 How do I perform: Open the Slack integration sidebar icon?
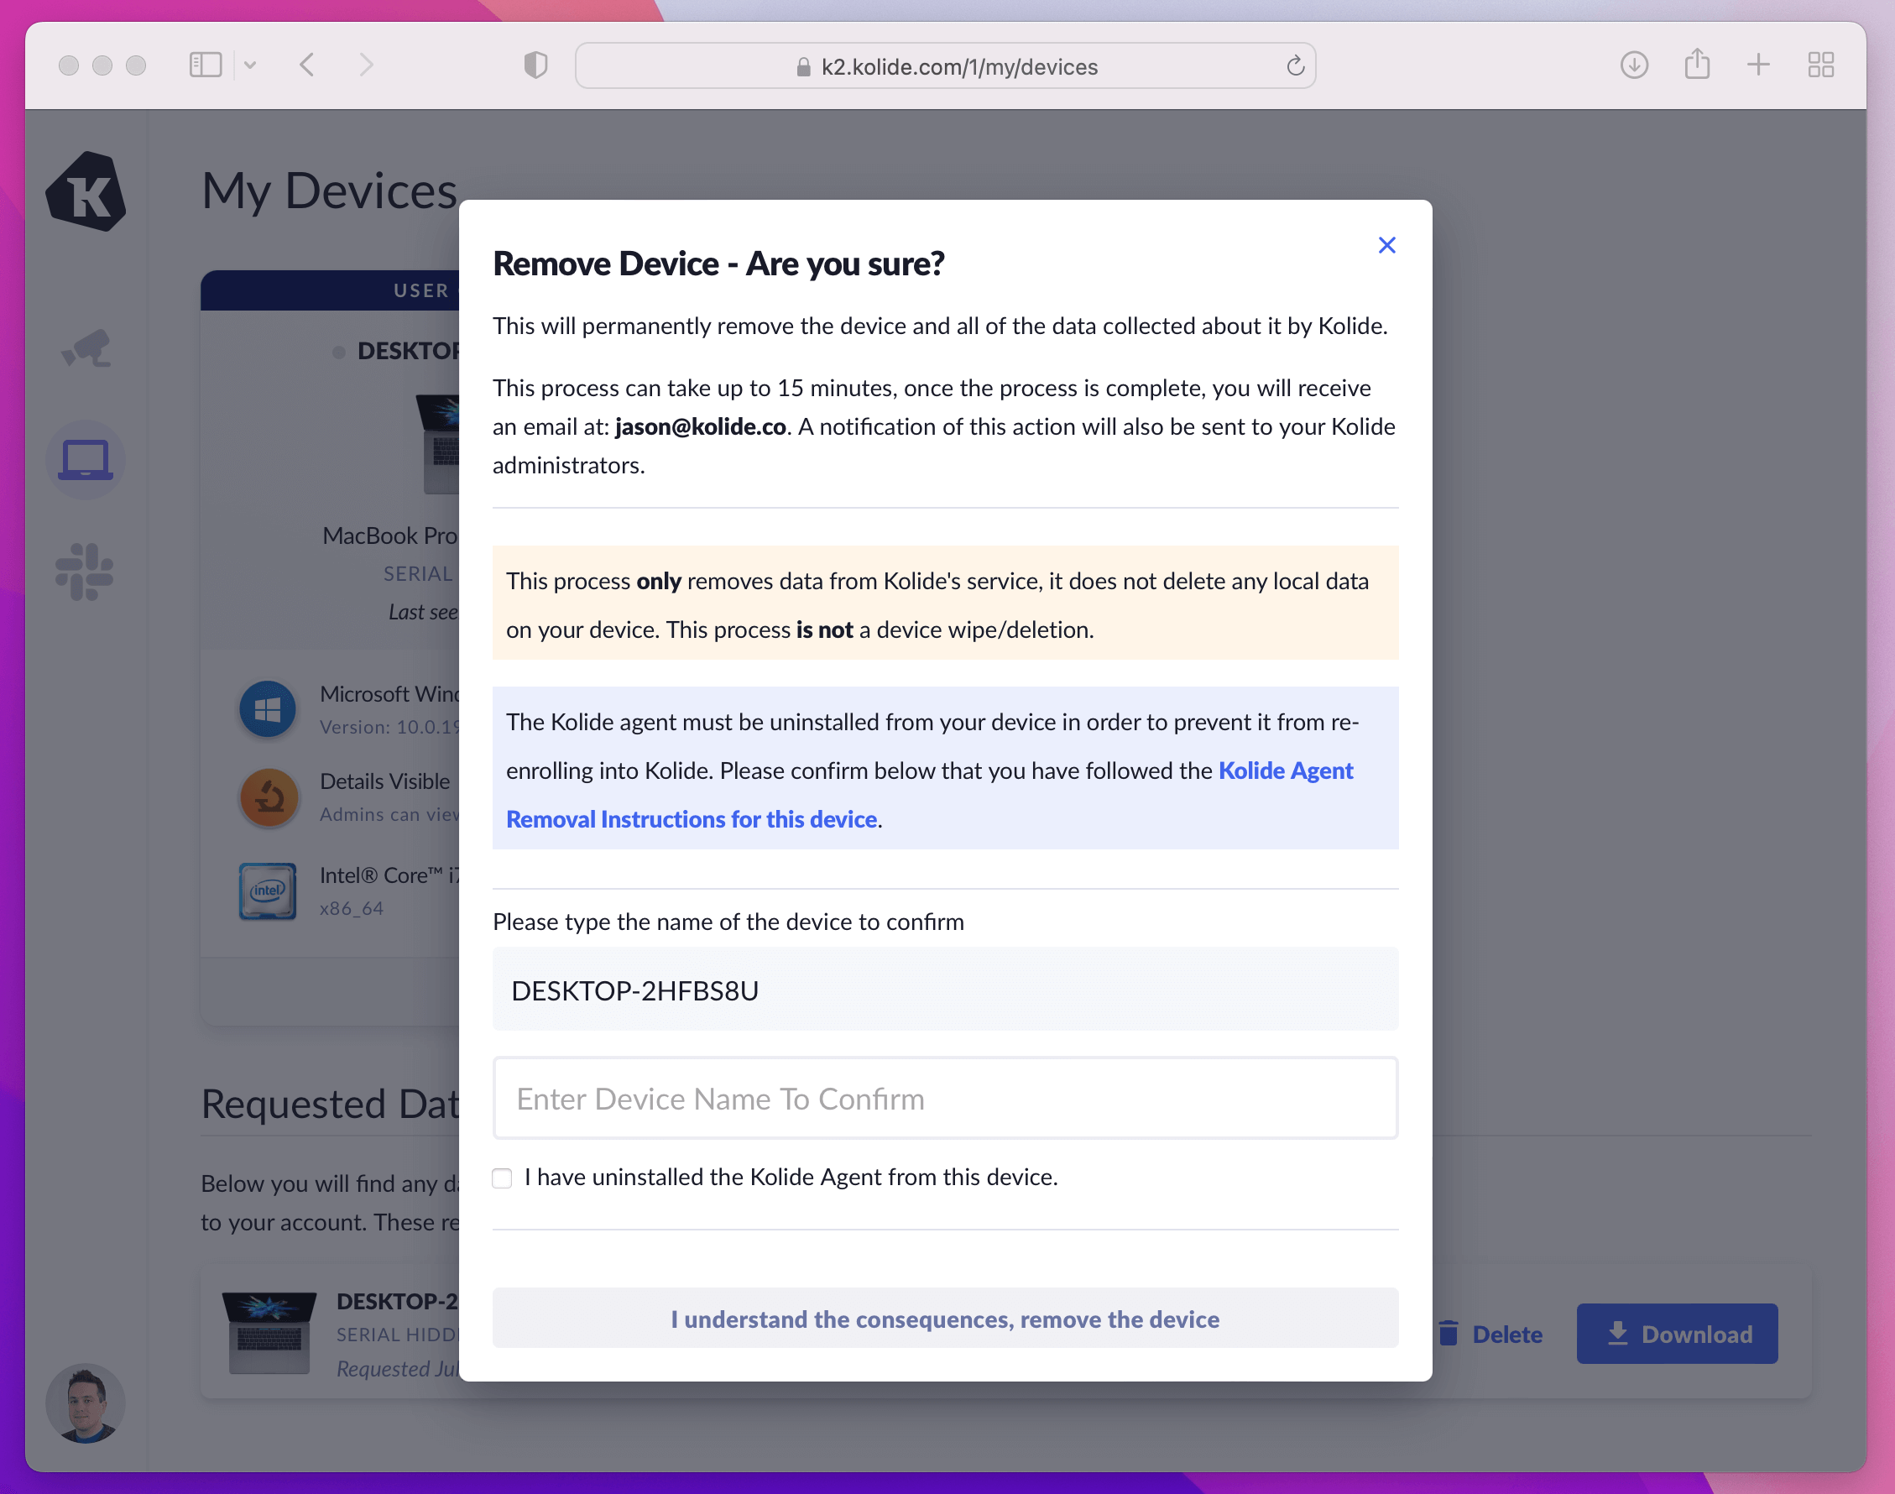tap(85, 572)
